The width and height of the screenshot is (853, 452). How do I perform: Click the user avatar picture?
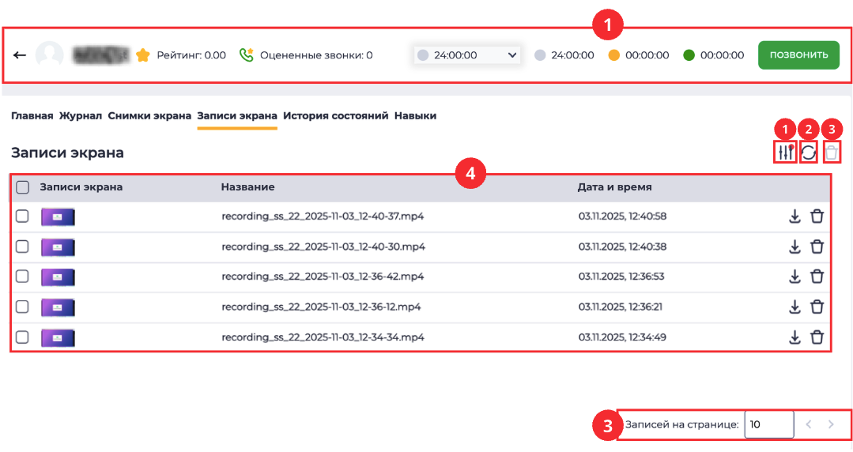coord(50,55)
